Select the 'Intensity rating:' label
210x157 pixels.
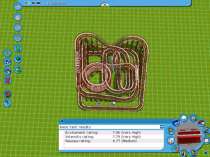pyautogui.click(x=80, y=137)
